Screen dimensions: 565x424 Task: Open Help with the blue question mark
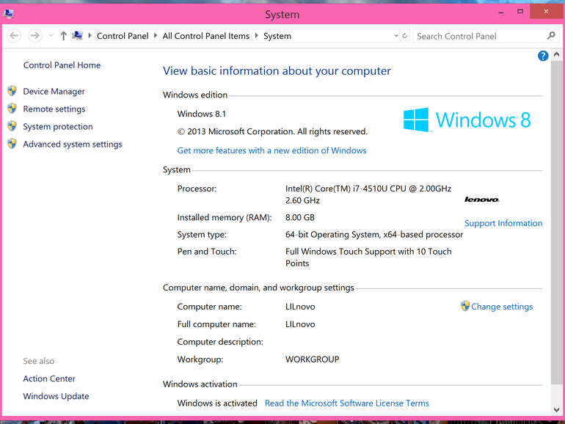(x=543, y=56)
